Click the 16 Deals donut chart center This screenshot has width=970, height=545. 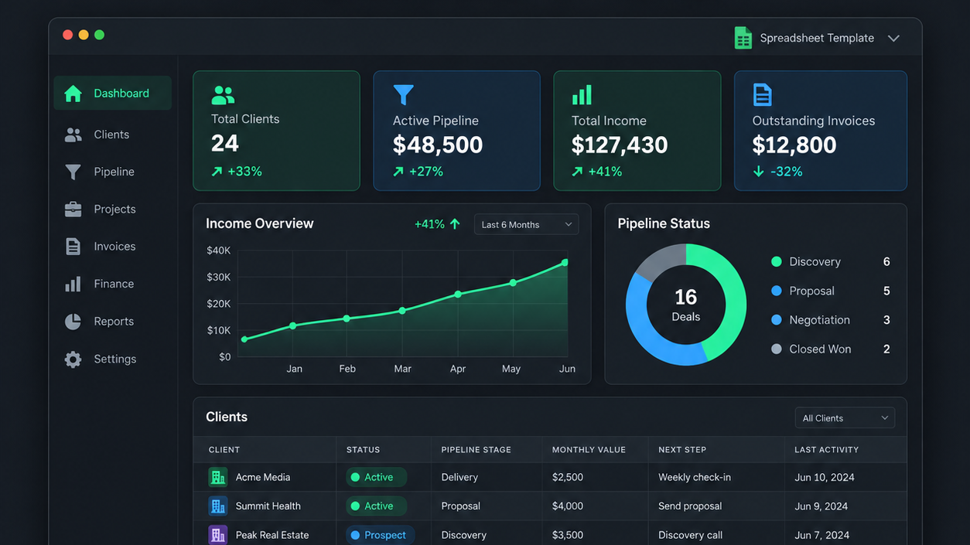[x=686, y=305]
